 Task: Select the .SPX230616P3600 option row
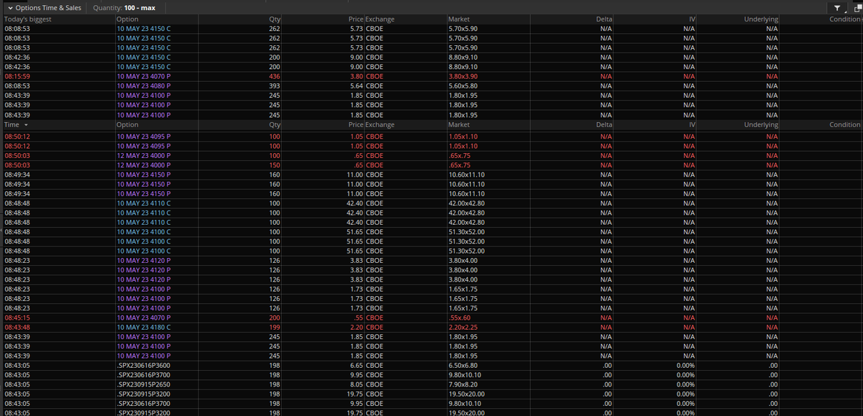point(143,365)
